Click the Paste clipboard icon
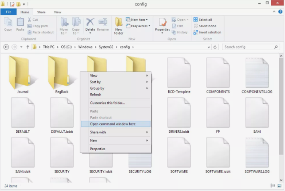Viewport: 285px width, 191px height. [20, 24]
